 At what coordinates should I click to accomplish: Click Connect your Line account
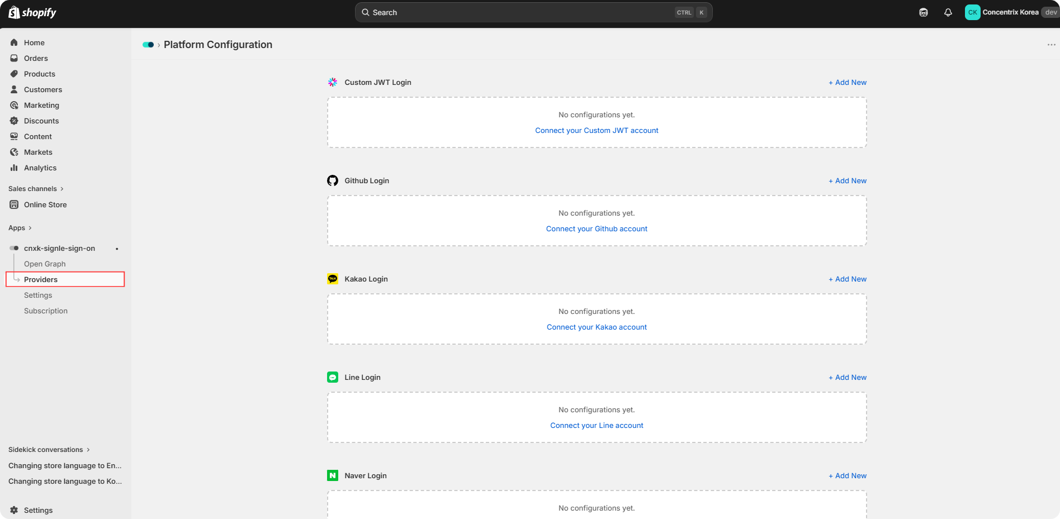(x=597, y=425)
